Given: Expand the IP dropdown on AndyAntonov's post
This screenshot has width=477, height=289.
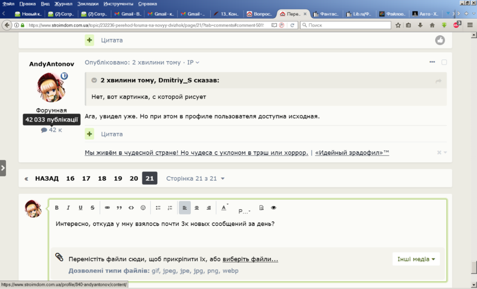Looking at the screenshot, I should 193,62.
